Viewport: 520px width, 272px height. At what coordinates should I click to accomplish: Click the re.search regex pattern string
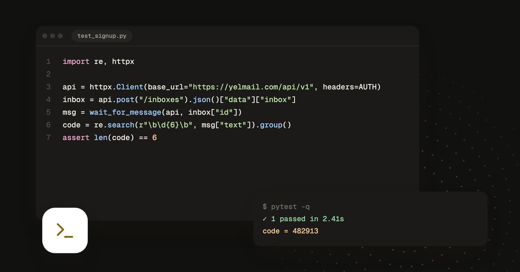[166, 125]
